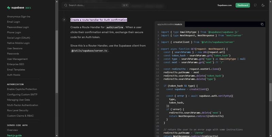Image resolution: width=272 pixels, height=137 pixels.
Task: Click the ⌘K shortcut badge in search
Action: tap(125, 5)
